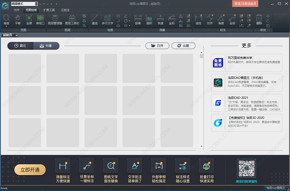
Task: Click the 立即开通 subscribe button
Action: coord(30,170)
